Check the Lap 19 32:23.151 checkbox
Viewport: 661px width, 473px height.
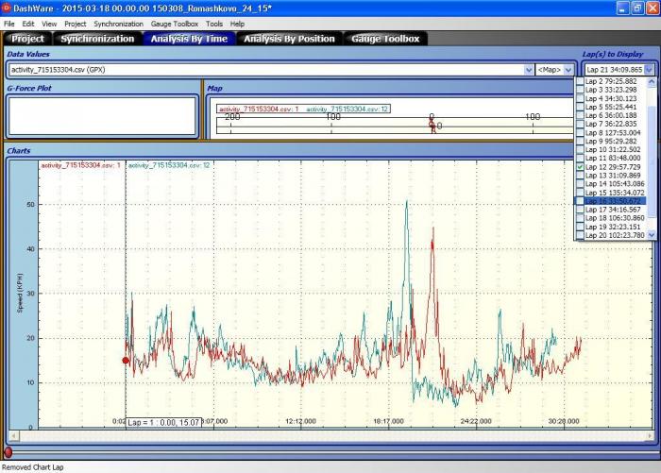click(x=580, y=227)
